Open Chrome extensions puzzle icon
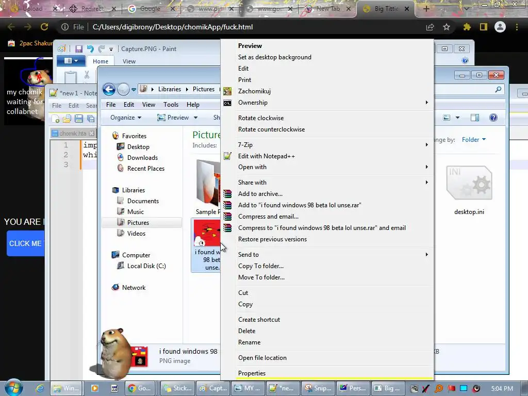528x396 pixels. point(467,27)
